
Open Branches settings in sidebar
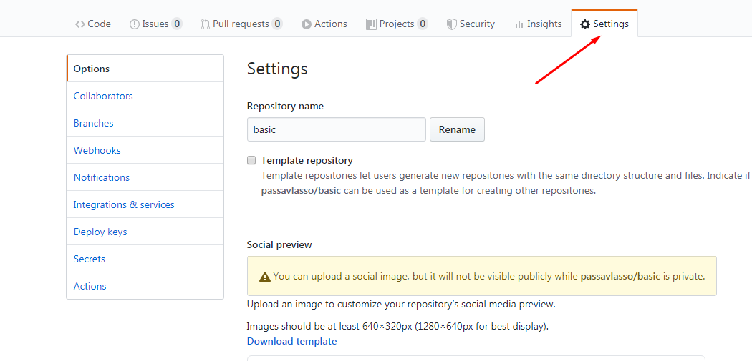click(93, 123)
